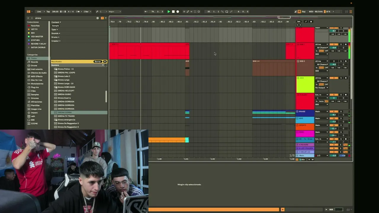Select the Plug-Ins category
This screenshot has width=379, height=213.
click(35, 87)
